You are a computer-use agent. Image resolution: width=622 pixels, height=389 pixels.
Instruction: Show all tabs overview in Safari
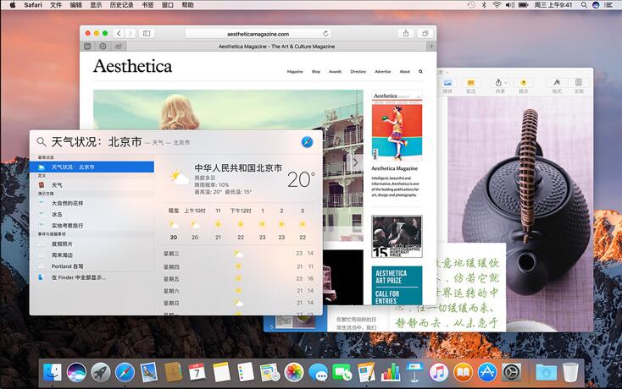(426, 33)
